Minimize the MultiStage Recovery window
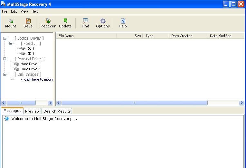Viewport: 246px width, 168px height. (x=226, y=4)
